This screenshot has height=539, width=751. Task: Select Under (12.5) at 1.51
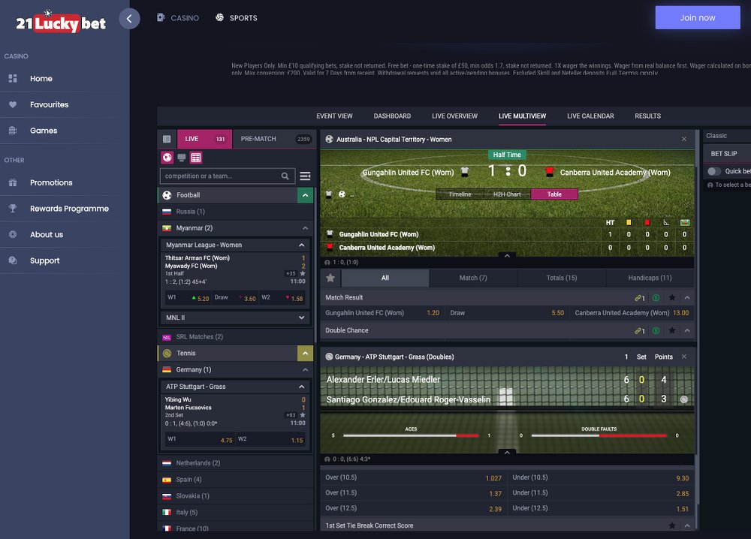tap(601, 508)
